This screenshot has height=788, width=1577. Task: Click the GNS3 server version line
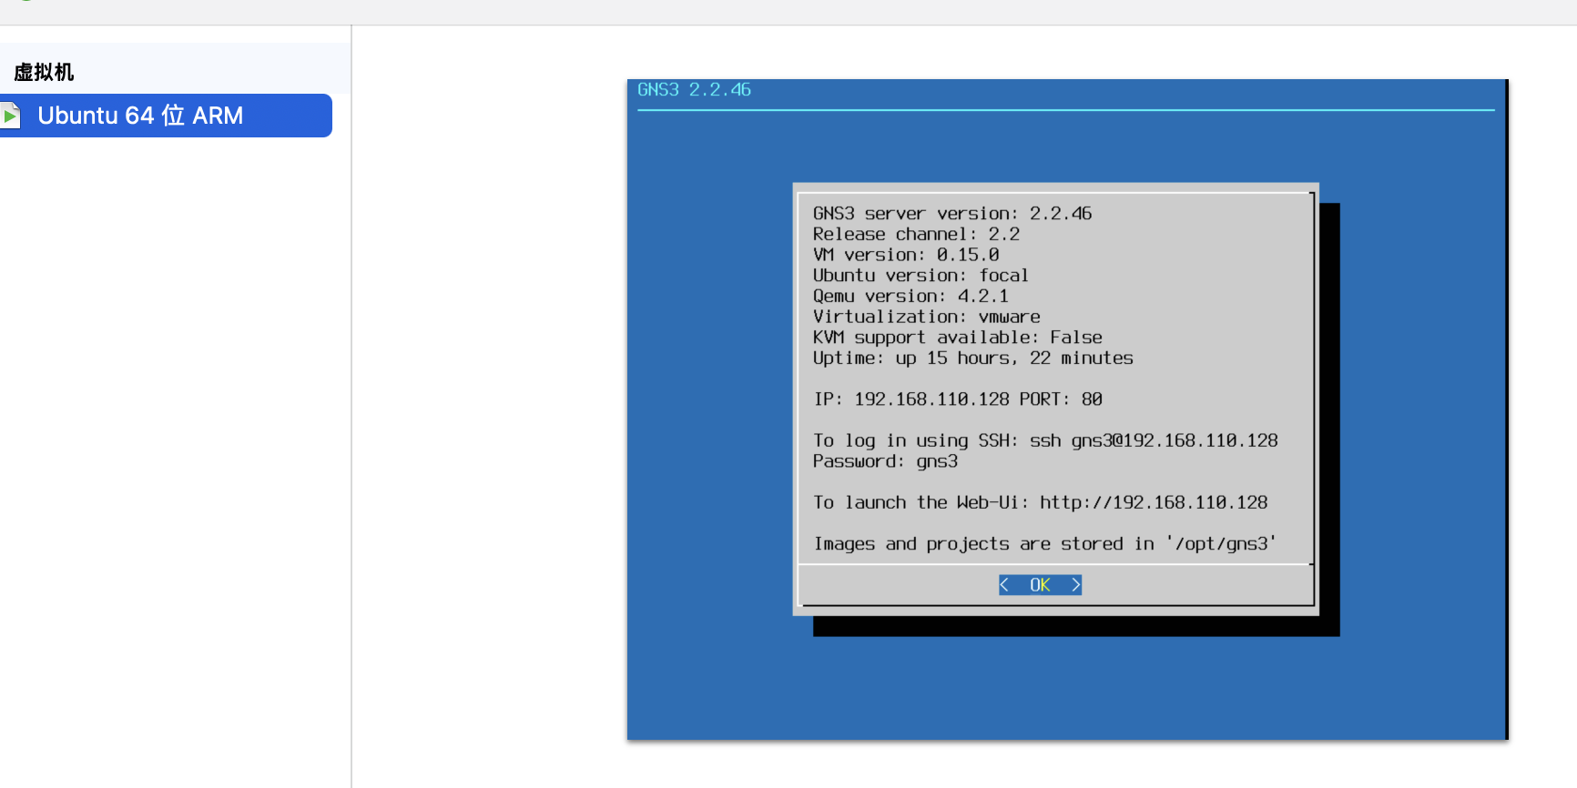click(x=951, y=213)
